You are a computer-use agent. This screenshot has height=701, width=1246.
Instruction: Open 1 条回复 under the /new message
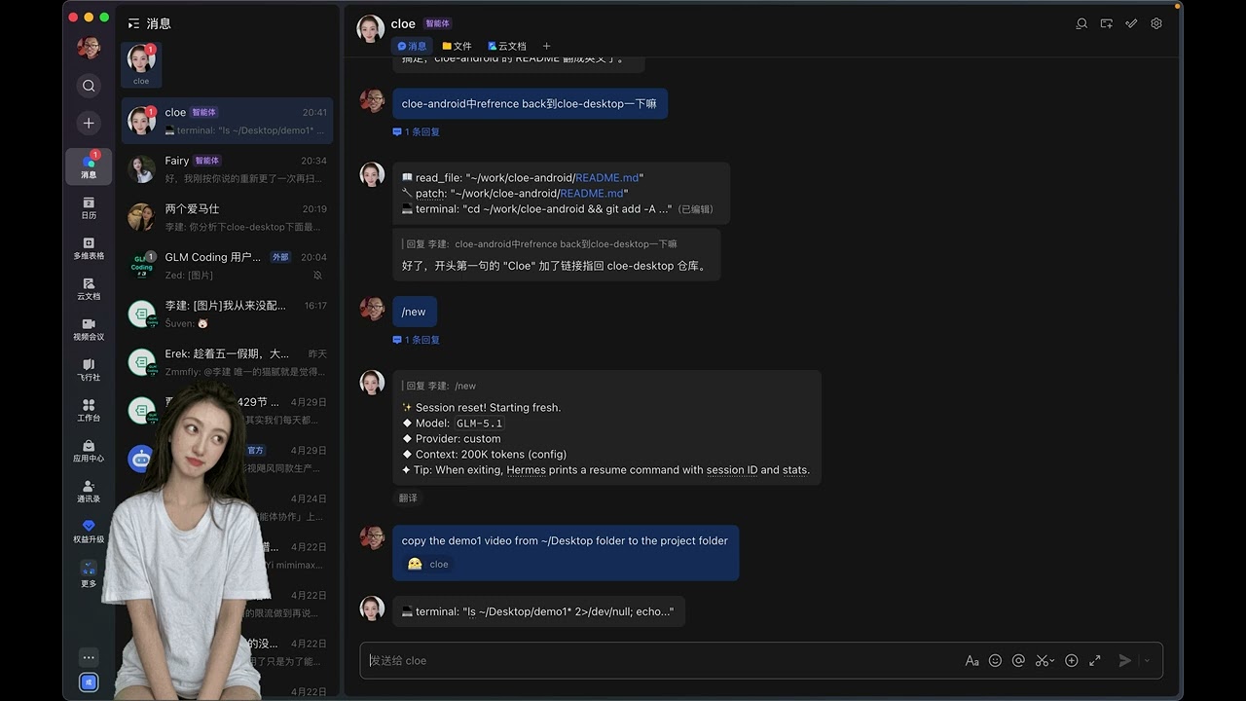coord(417,340)
